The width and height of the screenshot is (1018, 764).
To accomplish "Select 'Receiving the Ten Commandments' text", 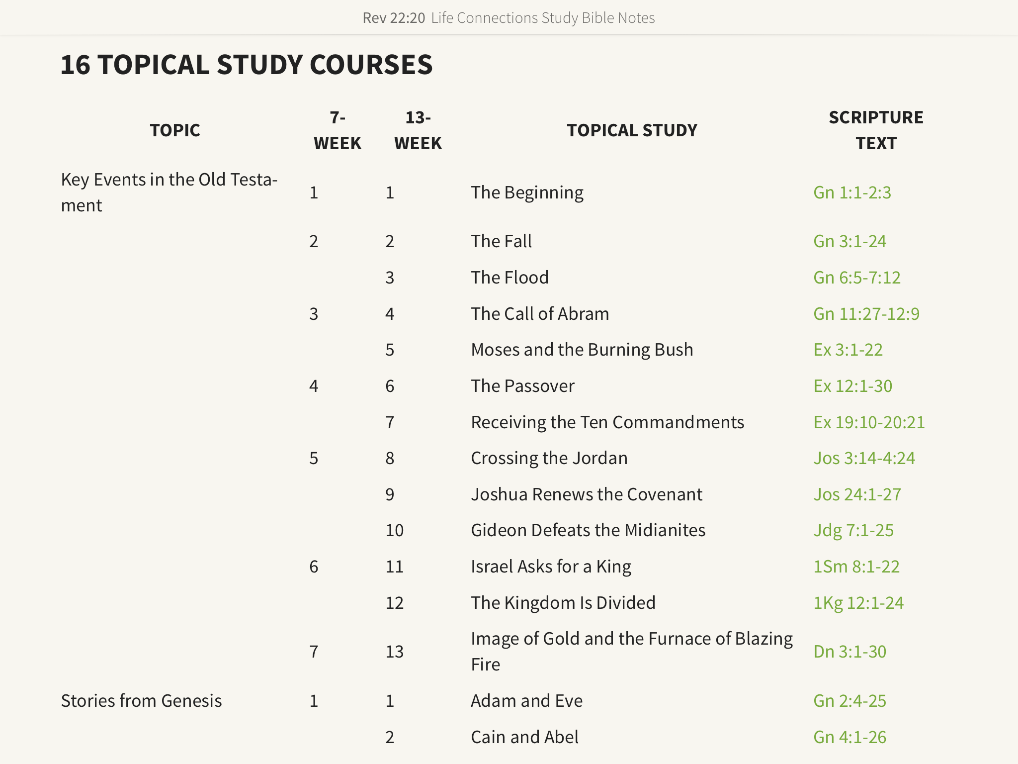I will (x=607, y=422).
